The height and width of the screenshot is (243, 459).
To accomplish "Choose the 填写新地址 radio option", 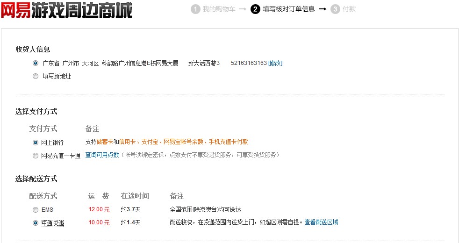I will (x=36, y=76).
